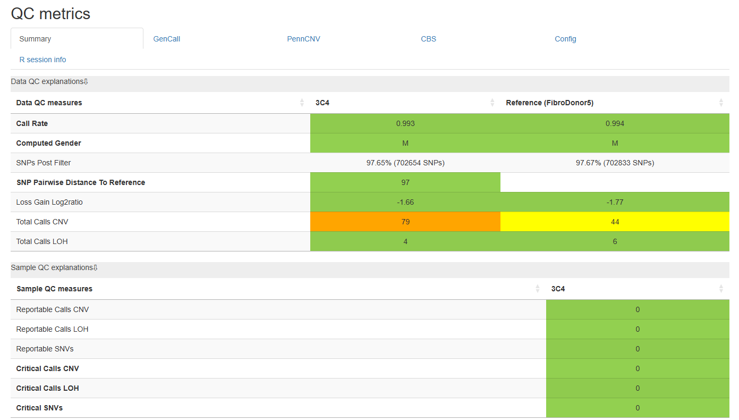Image resolution: width=739 pixels, height=420 pixels.
Task: Sort by the Sample QC measures column
Action: click(278, 289)
